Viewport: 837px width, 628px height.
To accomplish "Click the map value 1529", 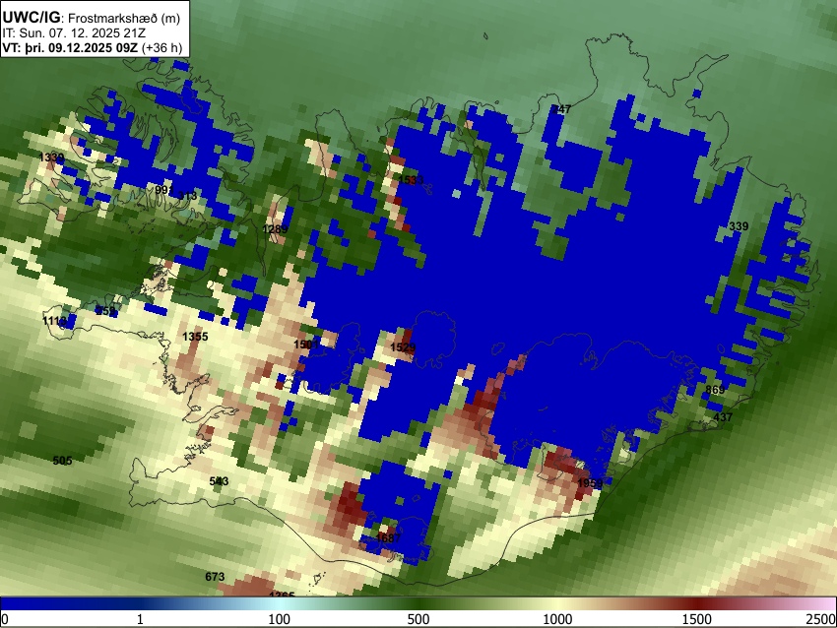I will point(403,347).
